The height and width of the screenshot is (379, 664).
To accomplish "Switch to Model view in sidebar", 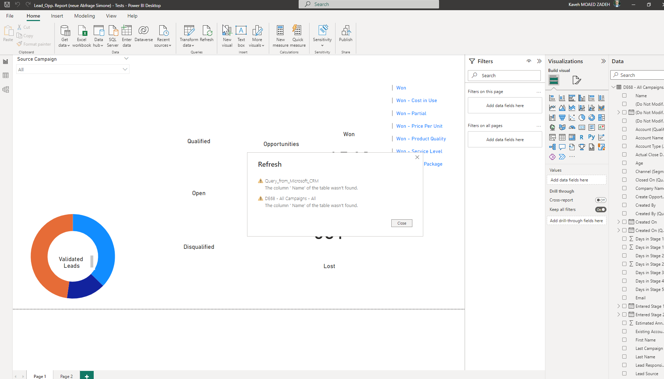I will 6,89.
